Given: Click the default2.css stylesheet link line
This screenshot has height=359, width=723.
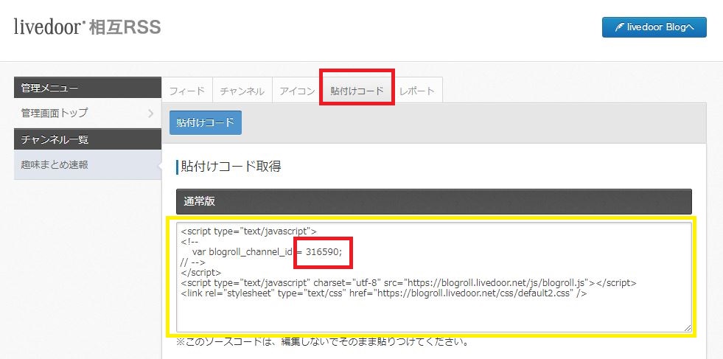Looking at the screenshot, I should pyautogui.click(x=384, y=293).
